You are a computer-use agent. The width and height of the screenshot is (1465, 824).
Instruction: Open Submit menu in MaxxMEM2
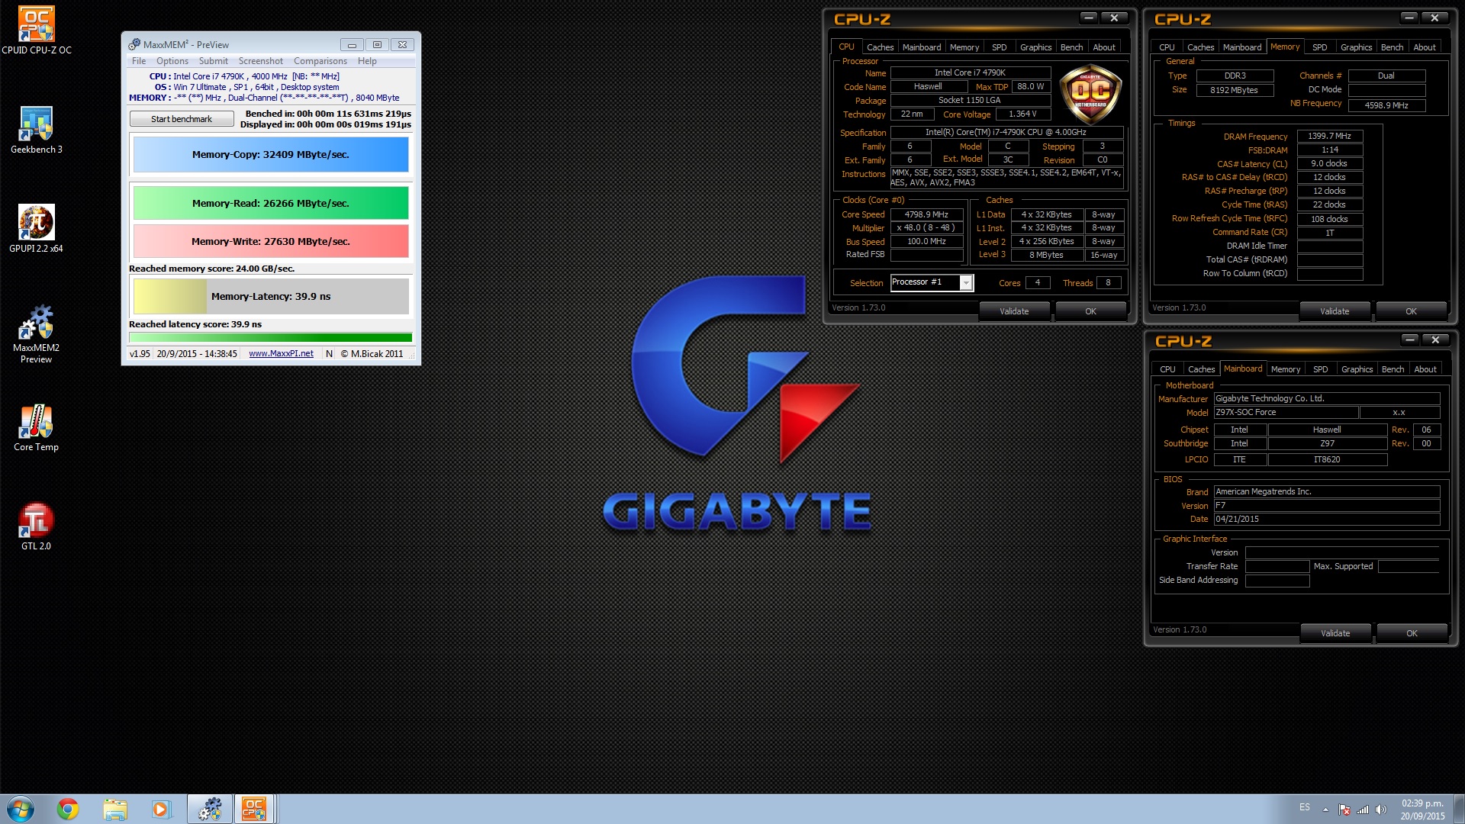214,61
